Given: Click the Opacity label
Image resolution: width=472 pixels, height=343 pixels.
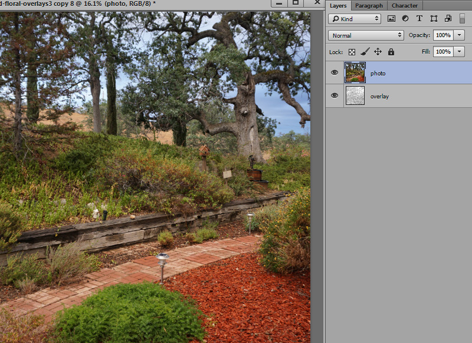Looking at the screenshot, I should pyautogui.click(x=419, y=35).
